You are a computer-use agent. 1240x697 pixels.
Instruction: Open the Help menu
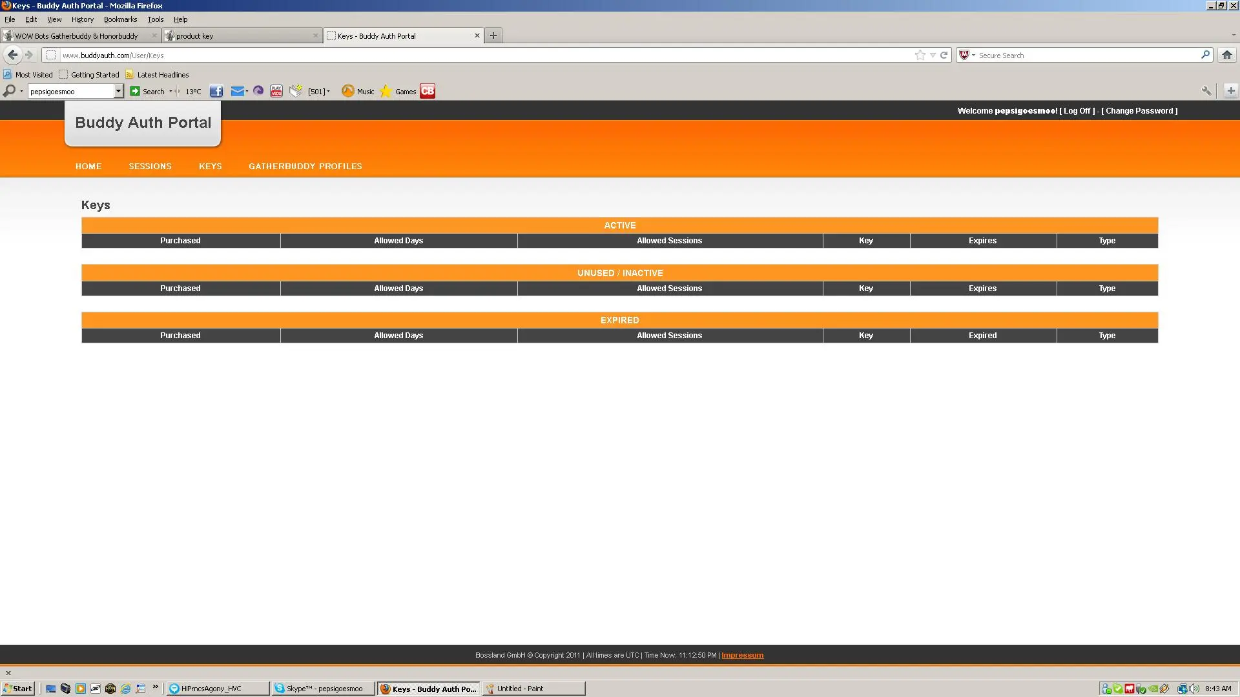point(180,19)
